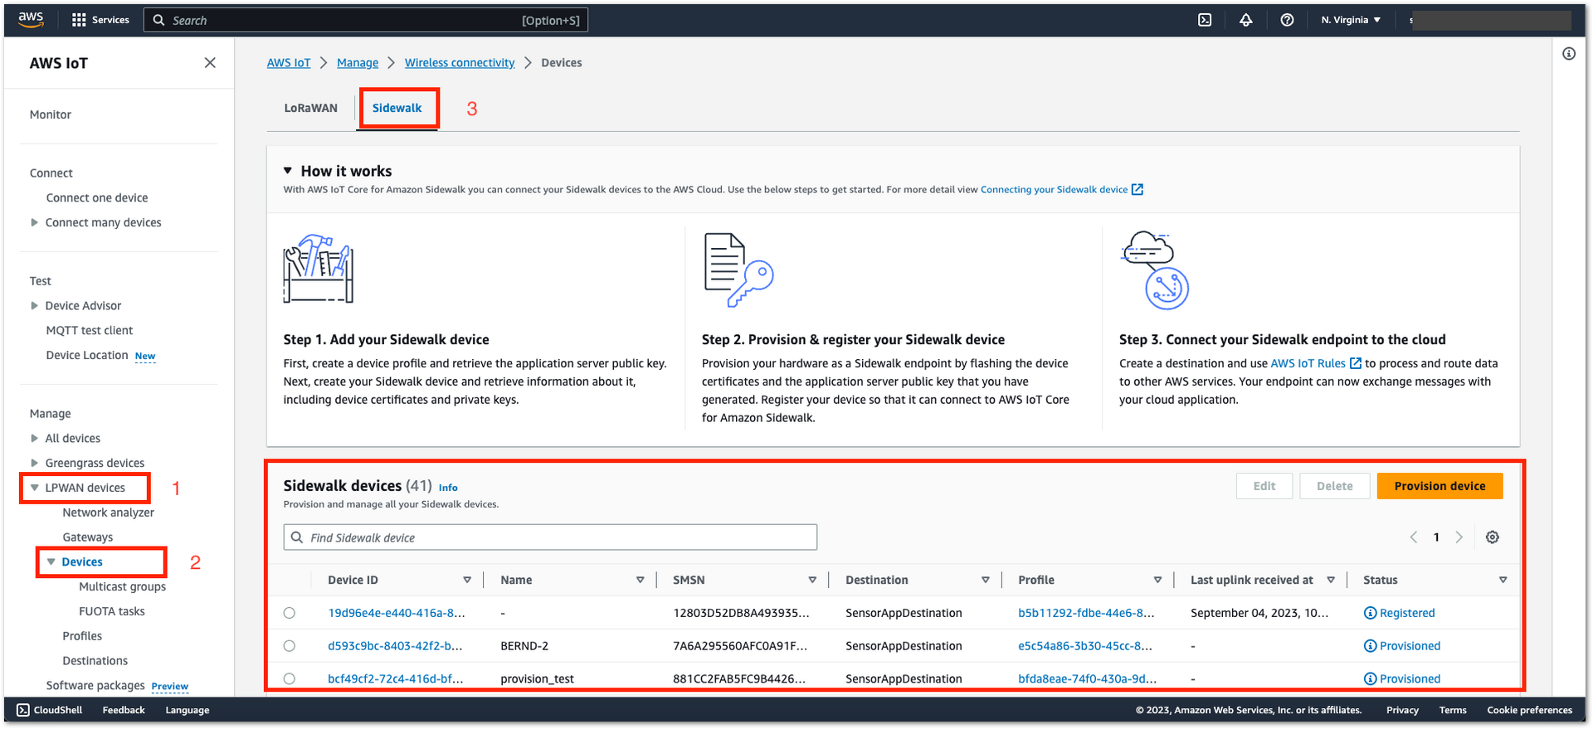Switch to the LoRaWAN tab
The height and width of the screenshot is (729, 1593).
(x=310, y=108)
